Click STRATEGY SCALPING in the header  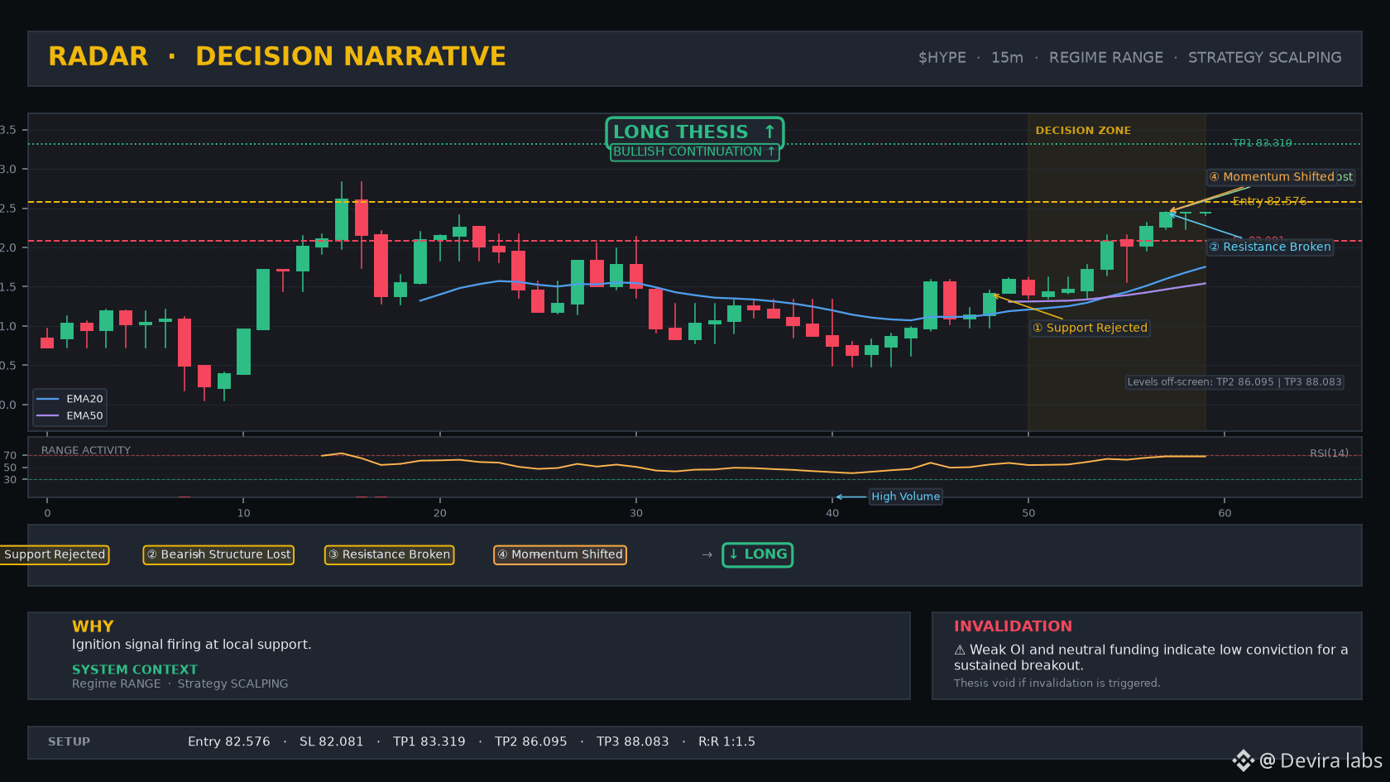(1265, 58)
